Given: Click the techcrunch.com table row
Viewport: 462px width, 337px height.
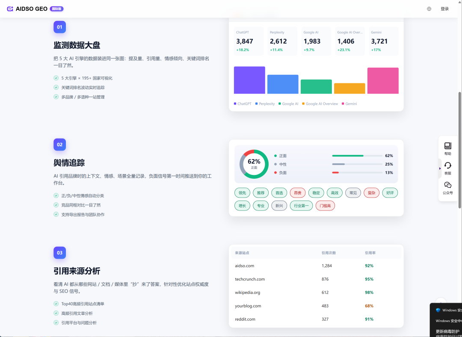Looking at the screenshot, I should click(316, 279).
